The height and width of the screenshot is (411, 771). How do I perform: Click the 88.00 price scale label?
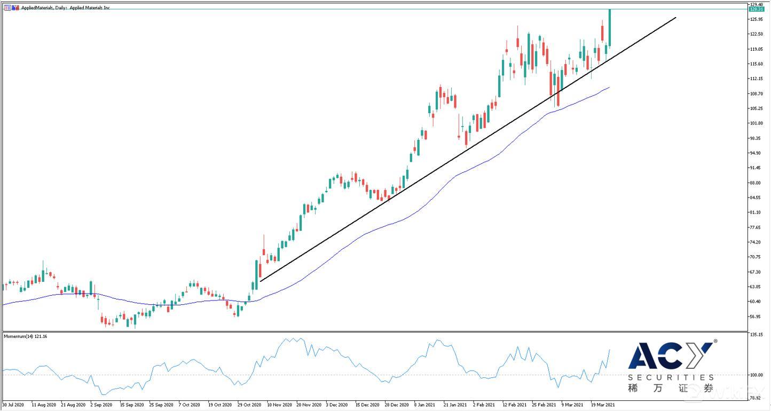click(x=755, y=183)
